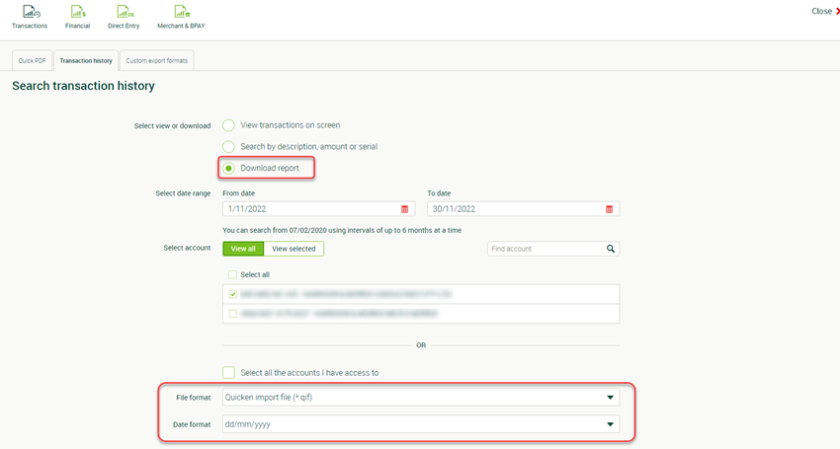Open the From date calendar picker
The height and width of the screenshot is (449, 840).
pyautogui.click(x=404, y=209)
